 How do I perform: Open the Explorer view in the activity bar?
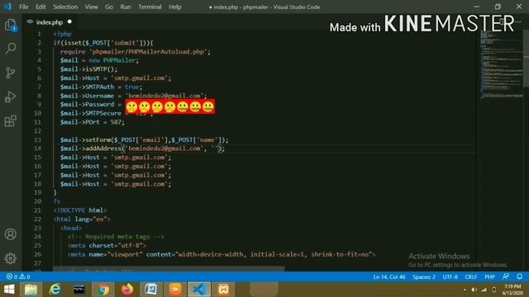point(11,25)
